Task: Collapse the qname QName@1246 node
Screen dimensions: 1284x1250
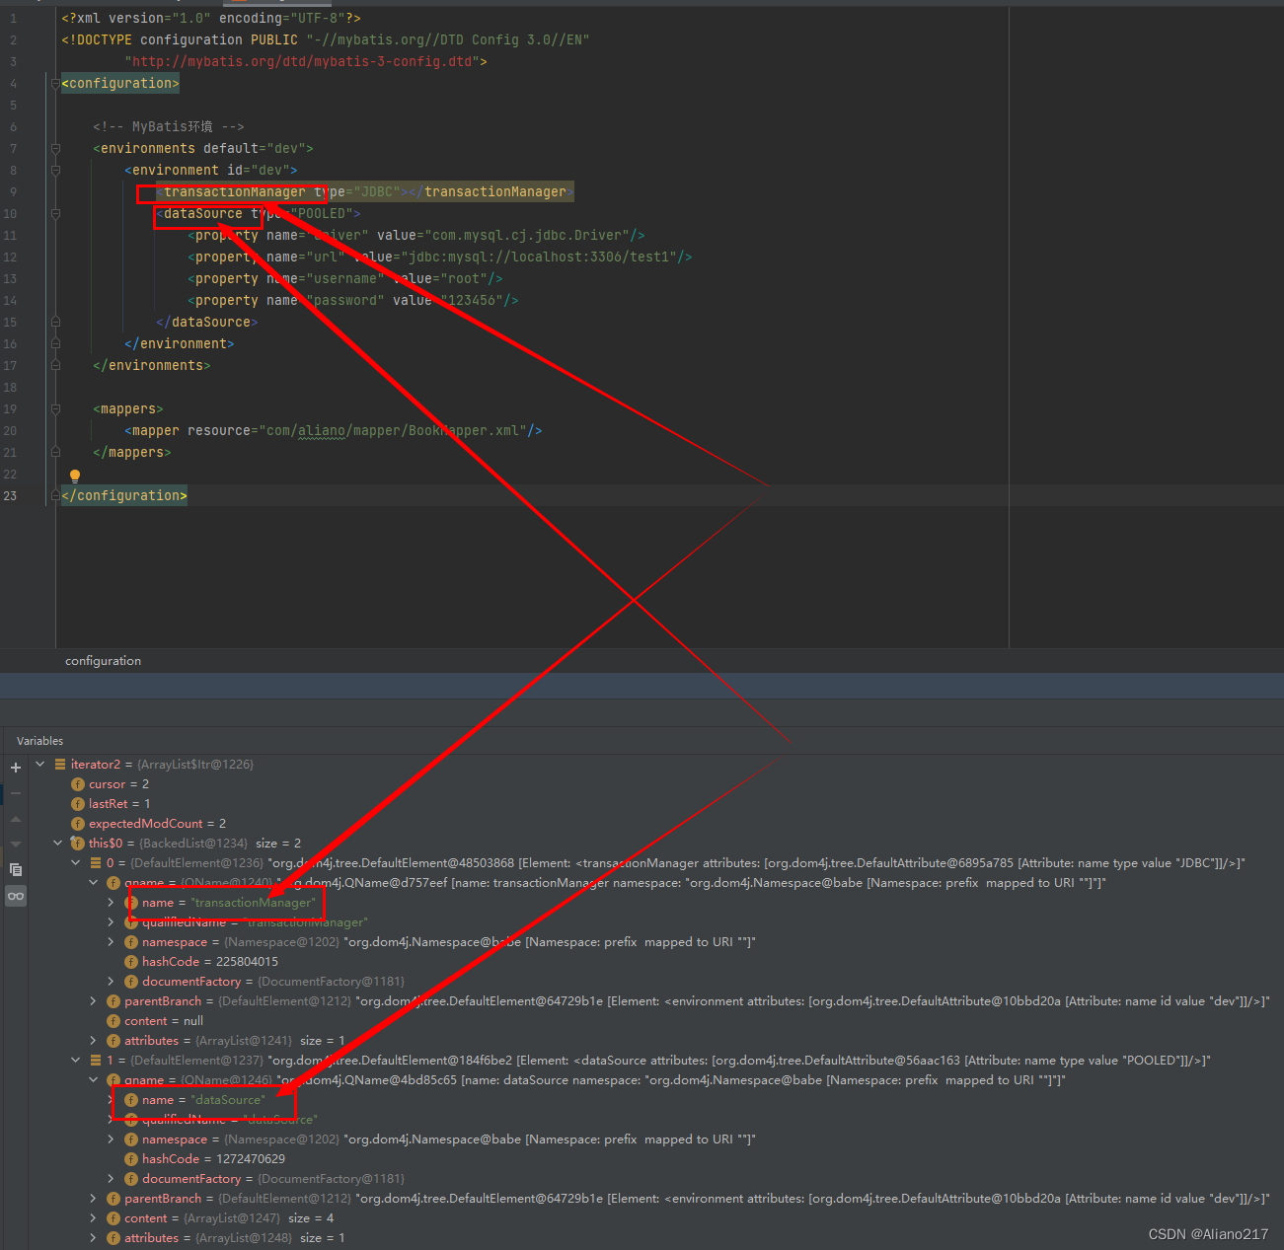Action: pyautogui.click(x=94, y=1080)
